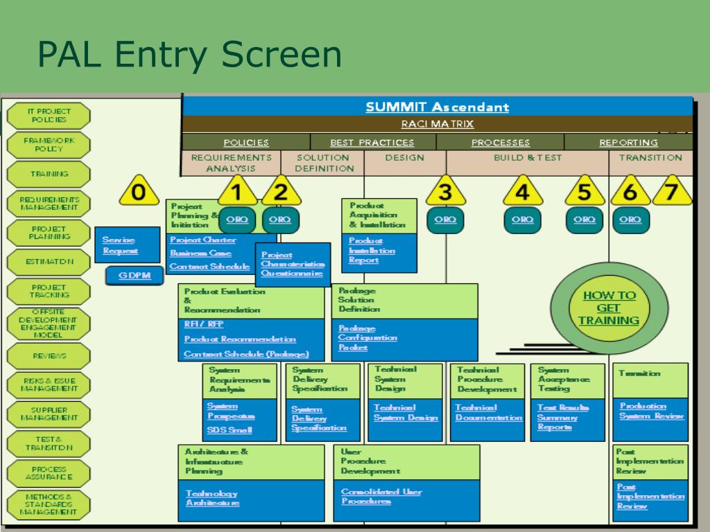
Task: Open the Project Characterization Questionnaire link
Action: coord(293,264)
